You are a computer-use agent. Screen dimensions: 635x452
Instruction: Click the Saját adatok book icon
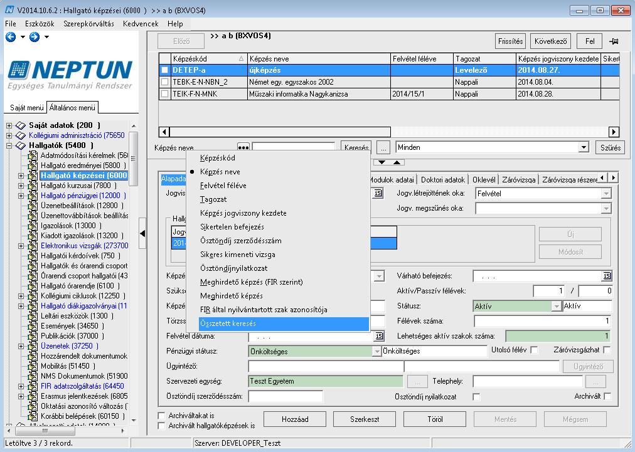point(21,125)
